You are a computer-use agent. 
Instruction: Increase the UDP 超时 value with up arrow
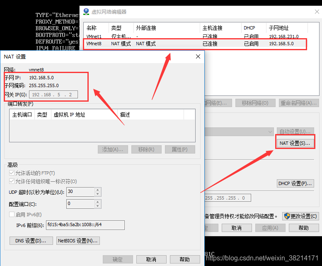coord(98,190)
